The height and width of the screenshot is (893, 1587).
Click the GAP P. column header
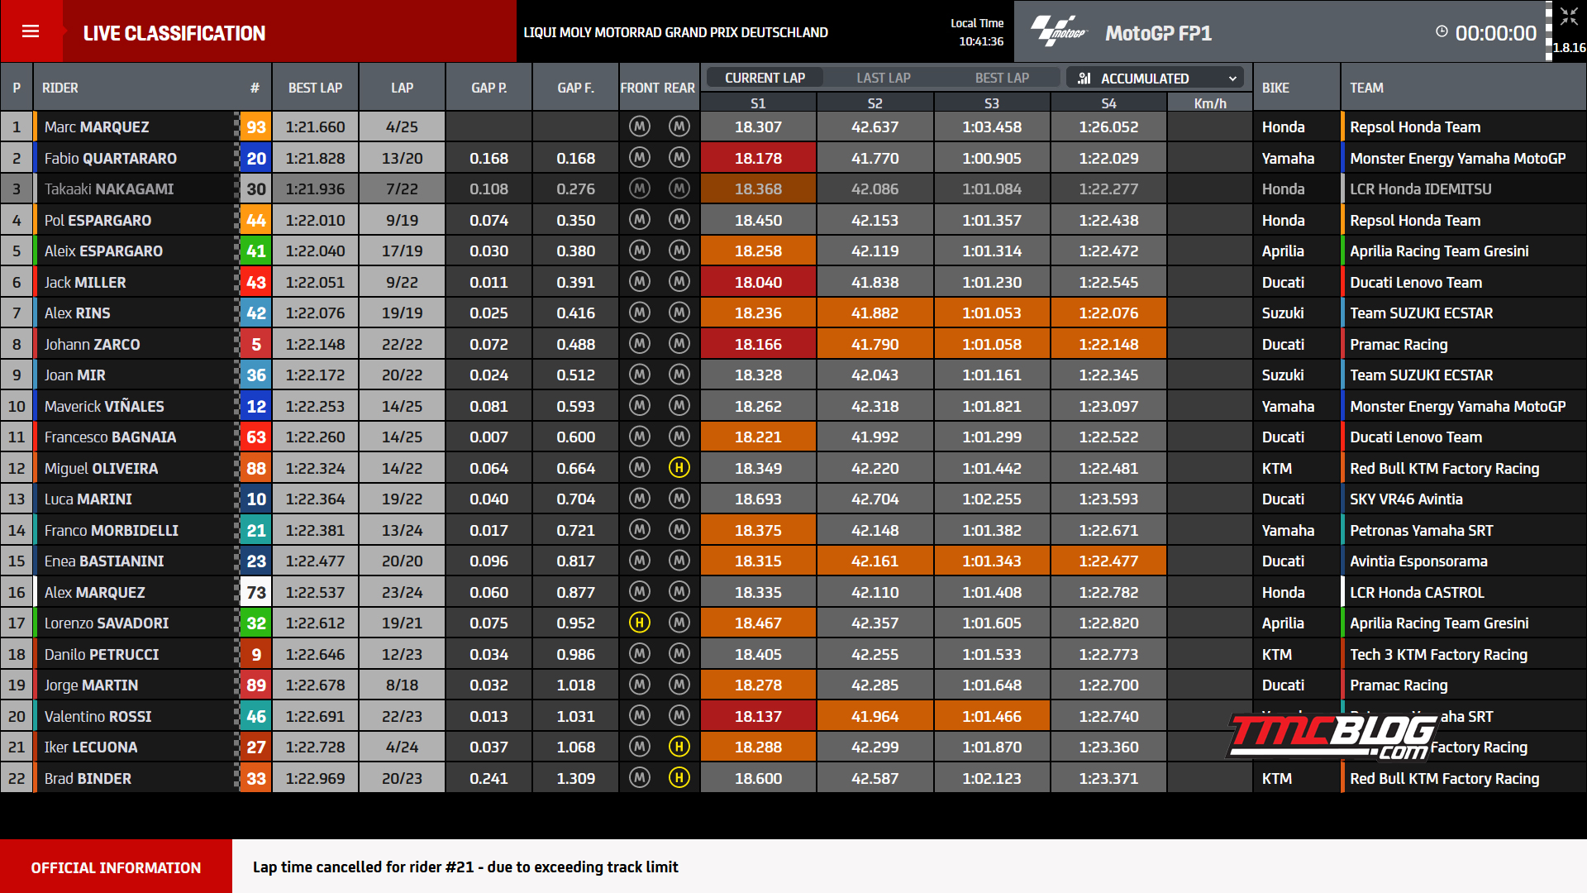tap(488, 88)
